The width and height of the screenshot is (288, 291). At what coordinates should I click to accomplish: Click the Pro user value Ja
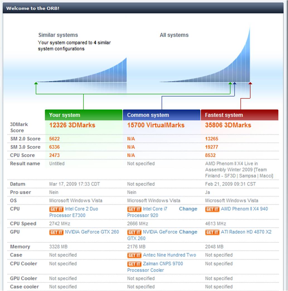coord(207,192)
